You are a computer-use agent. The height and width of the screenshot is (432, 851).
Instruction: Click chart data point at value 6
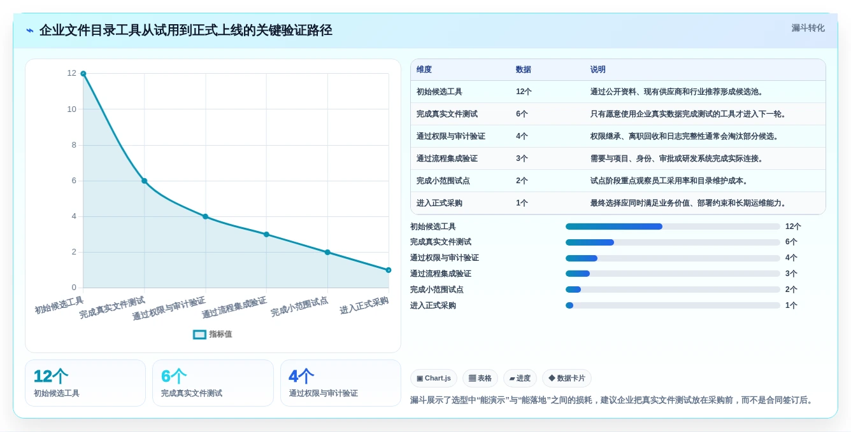point(145,181)
